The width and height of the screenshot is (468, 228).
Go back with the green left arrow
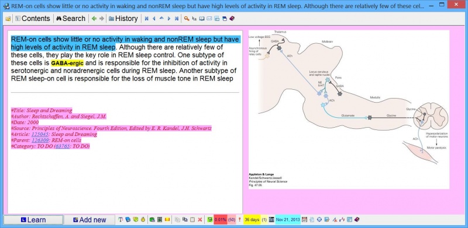[x=94, y=19]
